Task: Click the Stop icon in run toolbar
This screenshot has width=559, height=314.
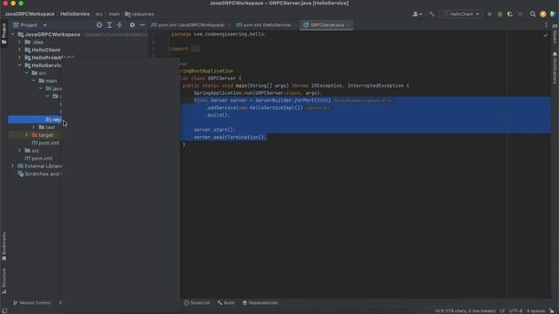Action: pyautogui.click(x=521, y=14)
